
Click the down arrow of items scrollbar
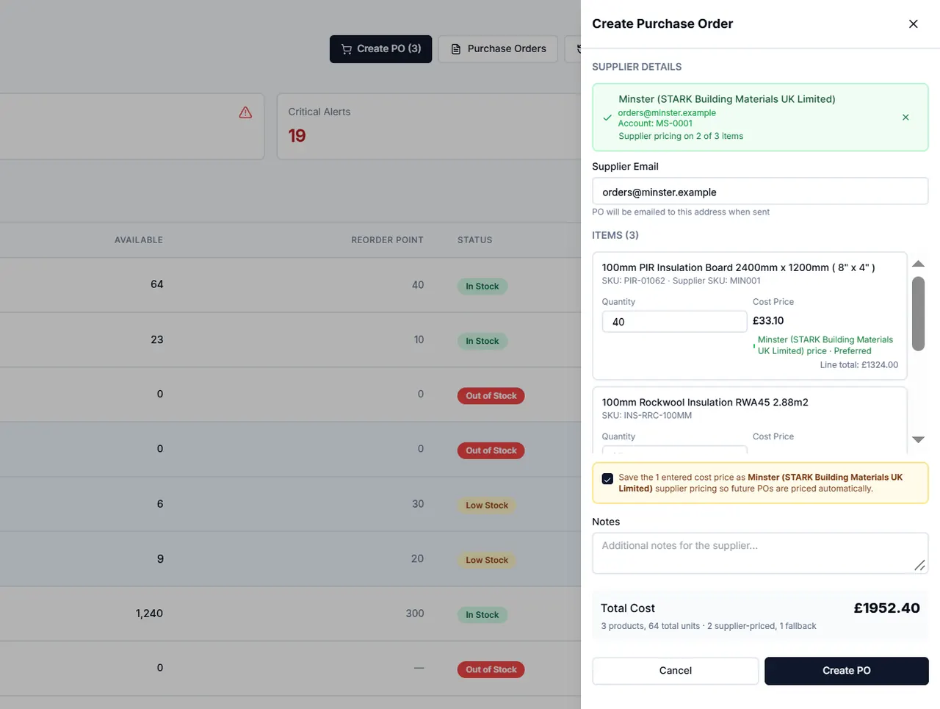point(918,439)
